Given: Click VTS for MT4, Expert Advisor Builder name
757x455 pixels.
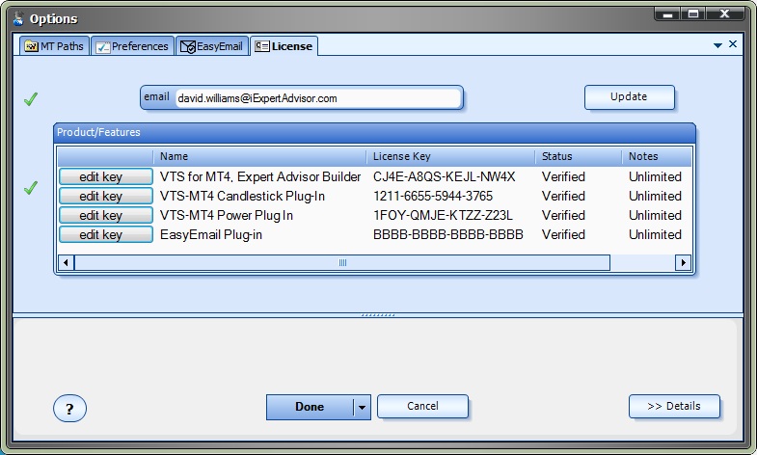Looking at the screenshot, I should (260, 176).
